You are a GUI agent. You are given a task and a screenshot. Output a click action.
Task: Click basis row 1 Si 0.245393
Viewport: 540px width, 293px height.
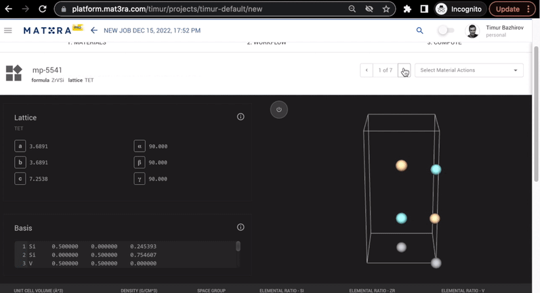126,246
